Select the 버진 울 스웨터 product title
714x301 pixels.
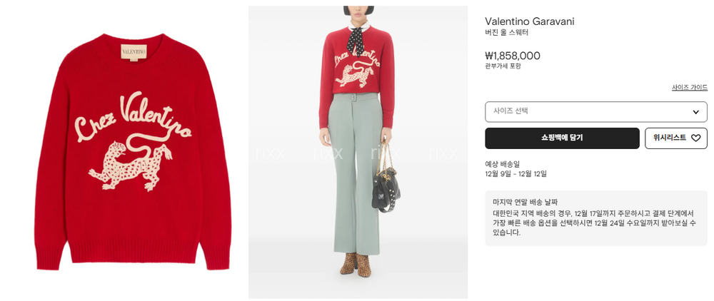(506, 33)
